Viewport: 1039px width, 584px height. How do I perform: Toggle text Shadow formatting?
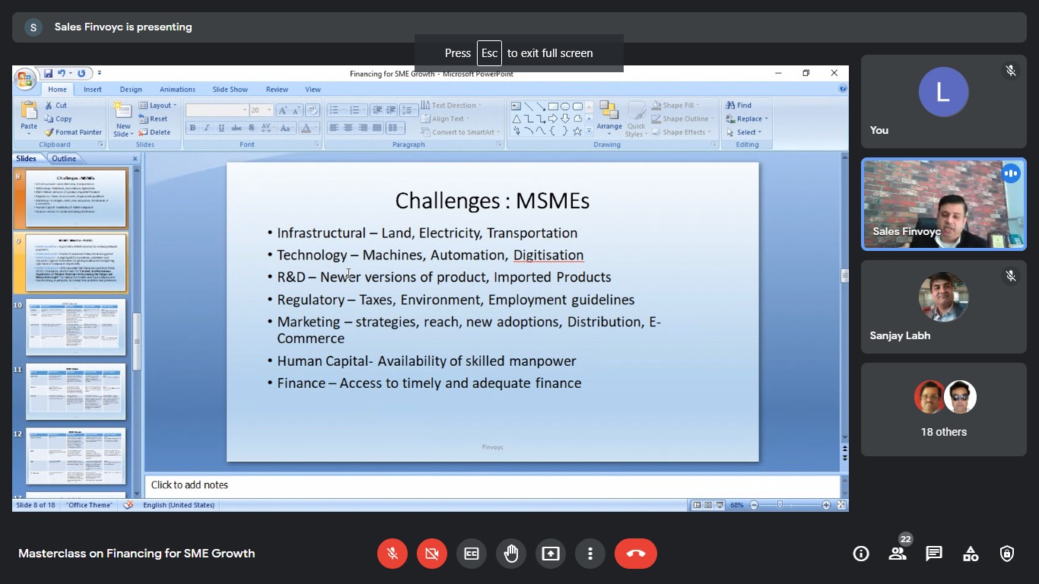point(251,128)
